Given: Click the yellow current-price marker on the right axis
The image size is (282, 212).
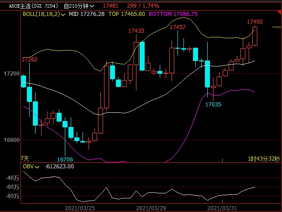Looking at the screenshot, I should click(x=277, y=27).
